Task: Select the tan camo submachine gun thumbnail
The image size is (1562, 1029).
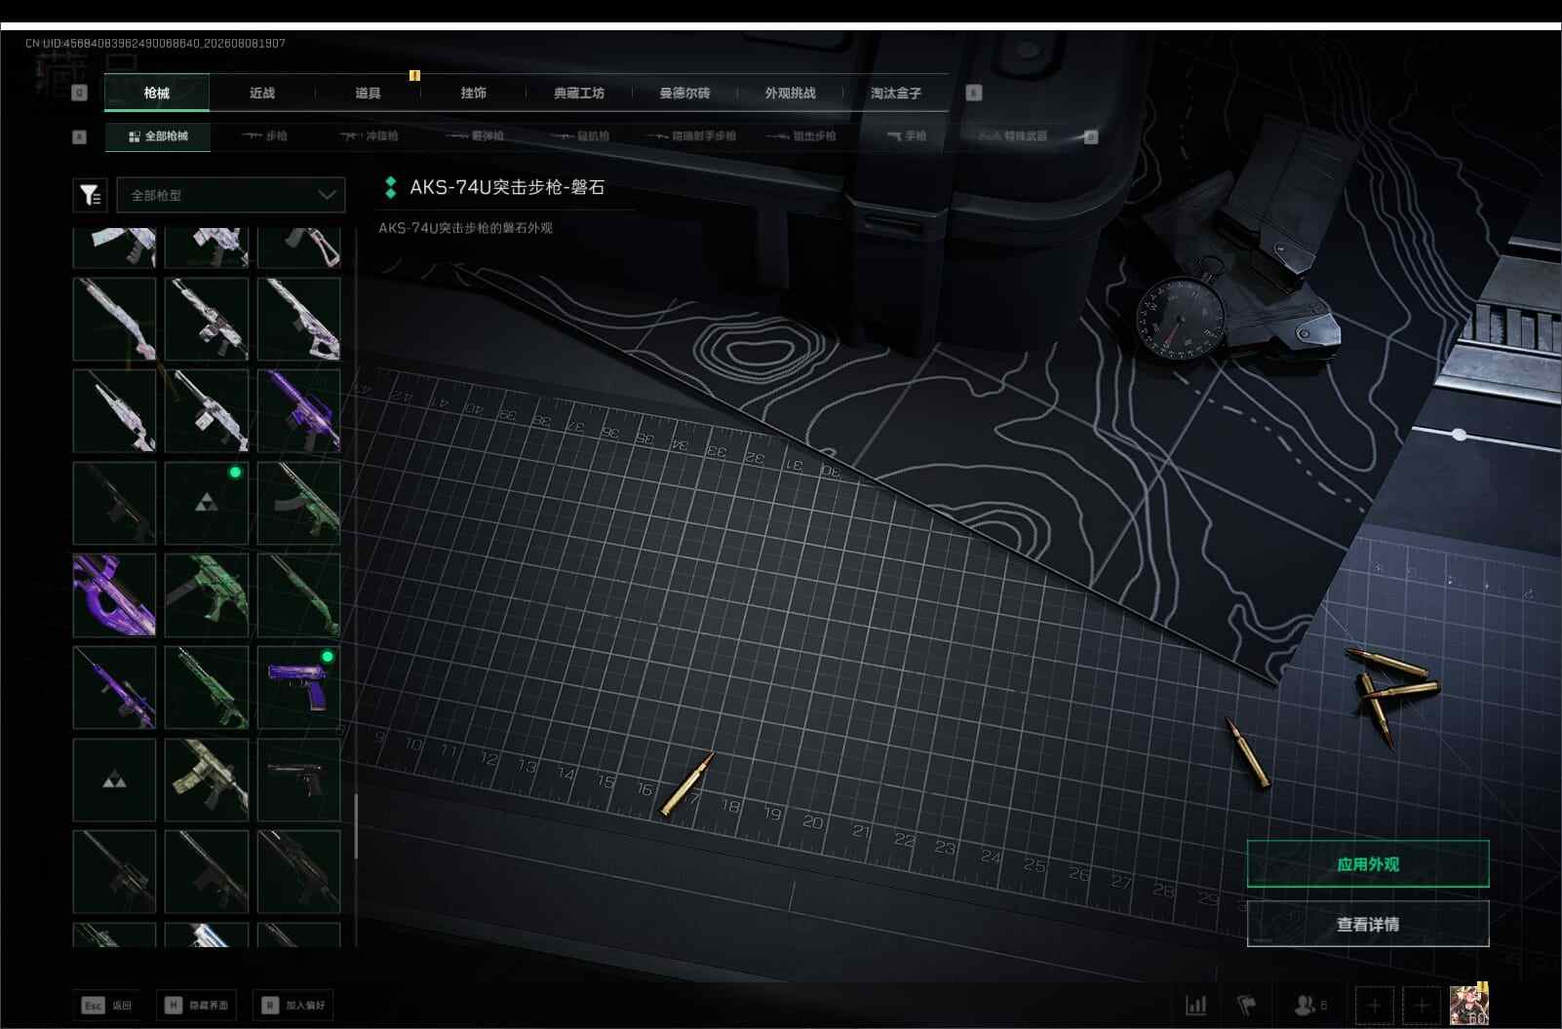Action: pos(207,780)
